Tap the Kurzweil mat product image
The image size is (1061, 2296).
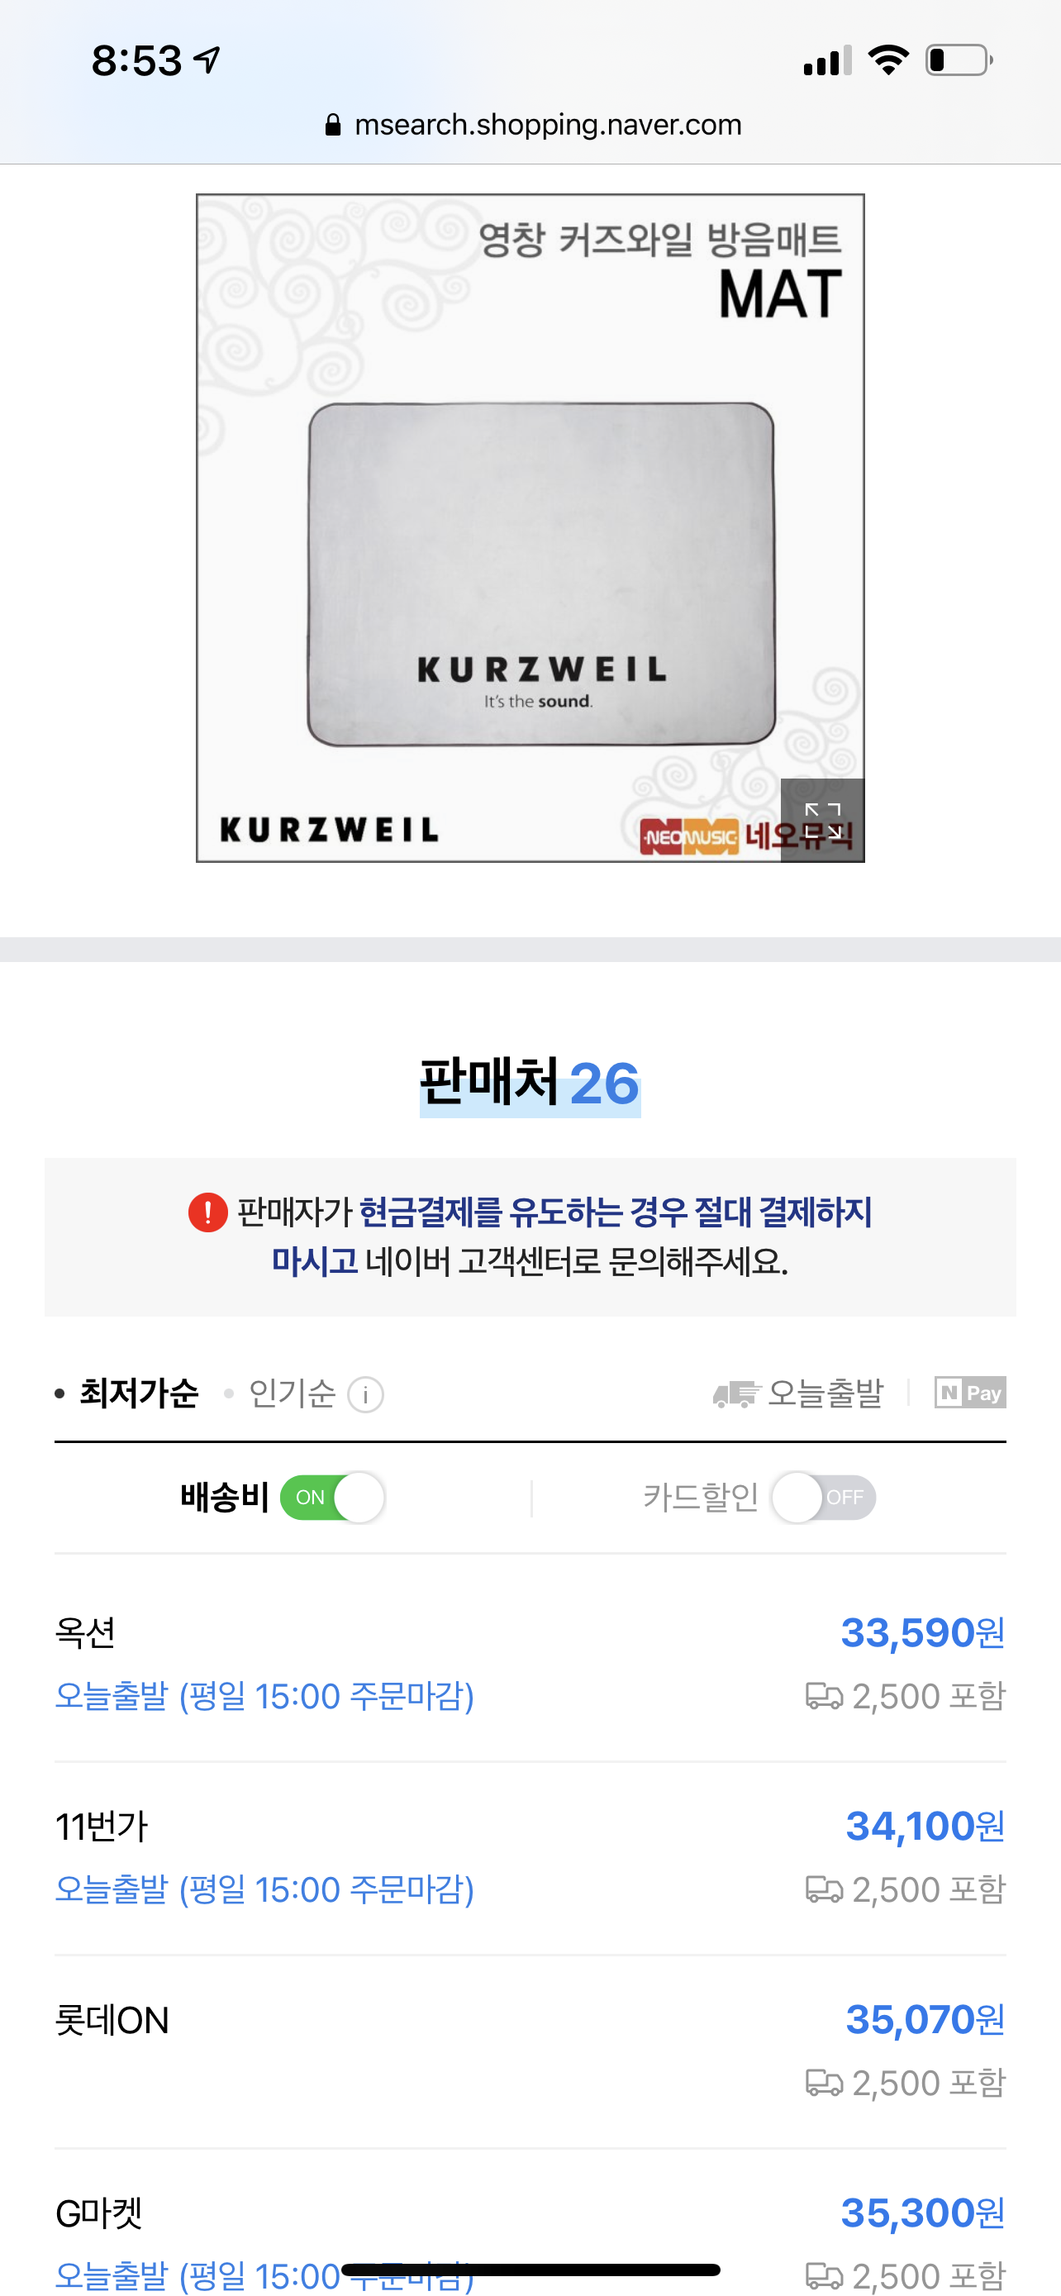click(530, 527)
